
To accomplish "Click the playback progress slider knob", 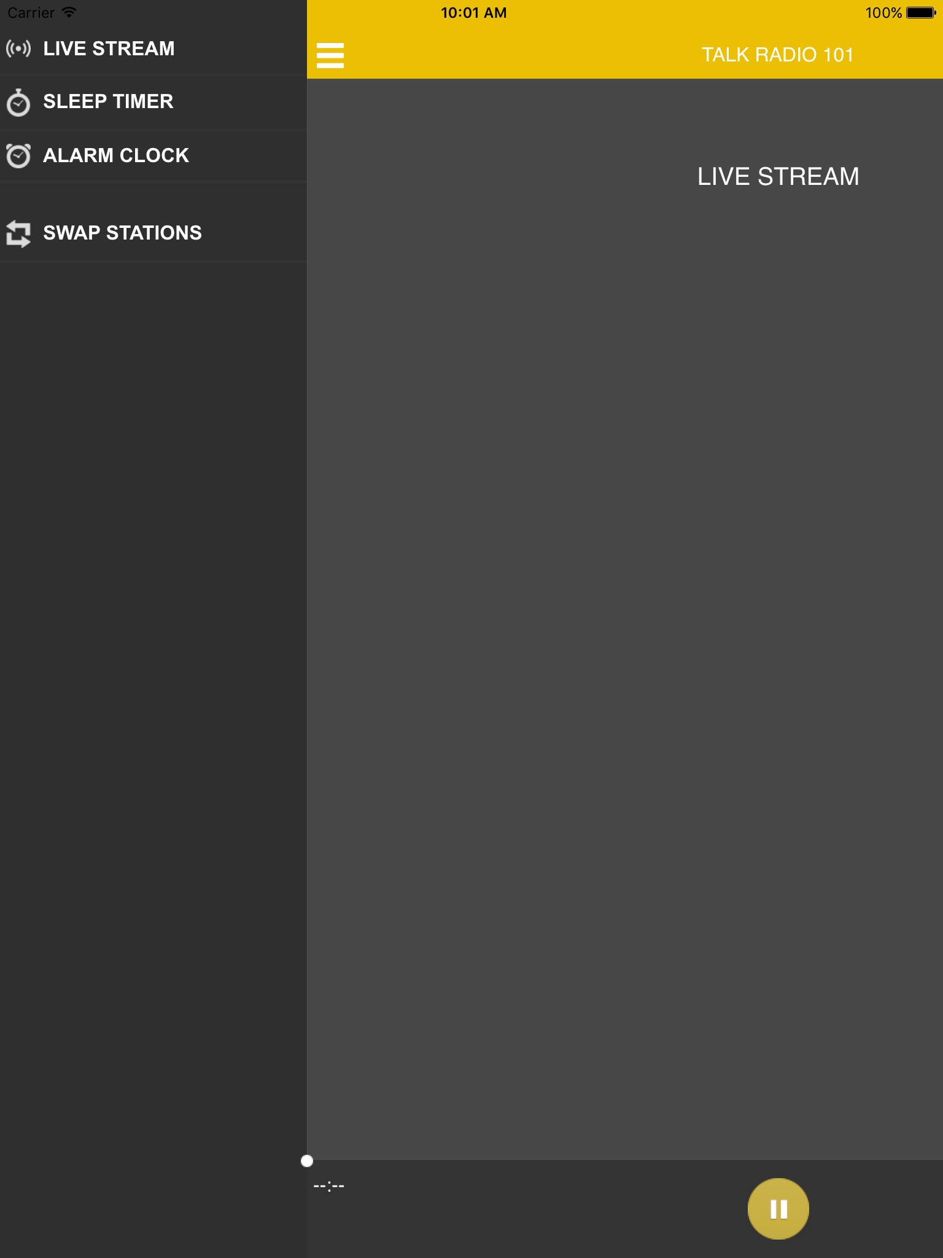I will click(307, 1160).
